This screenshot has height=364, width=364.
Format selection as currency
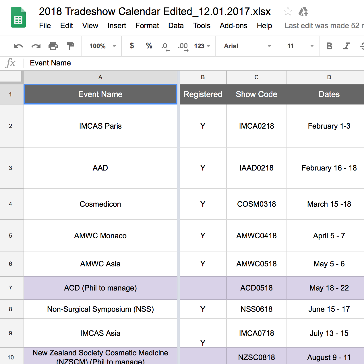pos(132,46)
